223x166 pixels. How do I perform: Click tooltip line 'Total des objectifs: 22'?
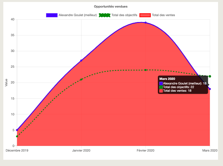(178, 87)
